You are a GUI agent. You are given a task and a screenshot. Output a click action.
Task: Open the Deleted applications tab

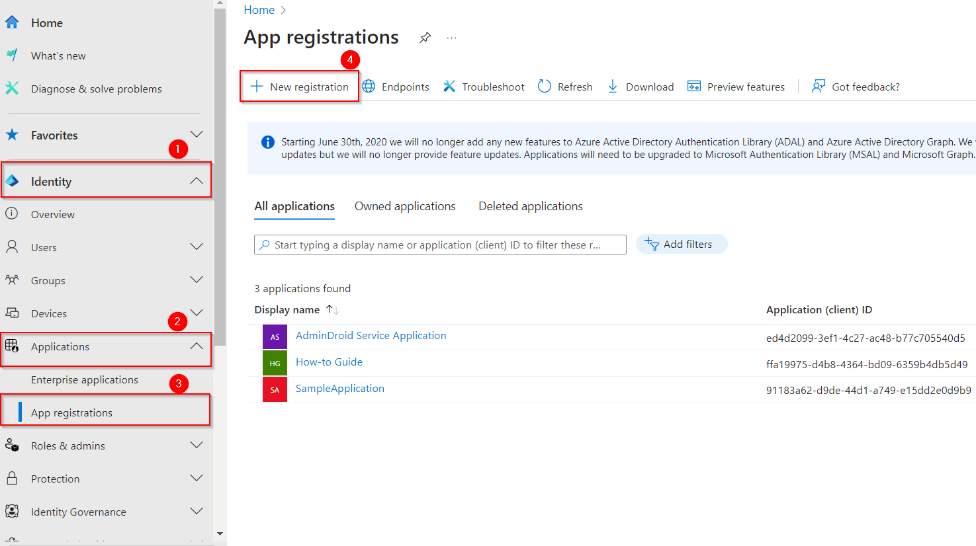[x=530, y=206]
